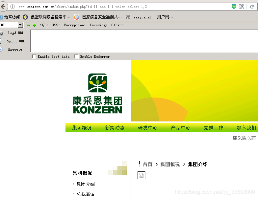Open 加入我们 navigation tab
The width and height of the screenshot is (258, 198).
click(x=246, y=127)
